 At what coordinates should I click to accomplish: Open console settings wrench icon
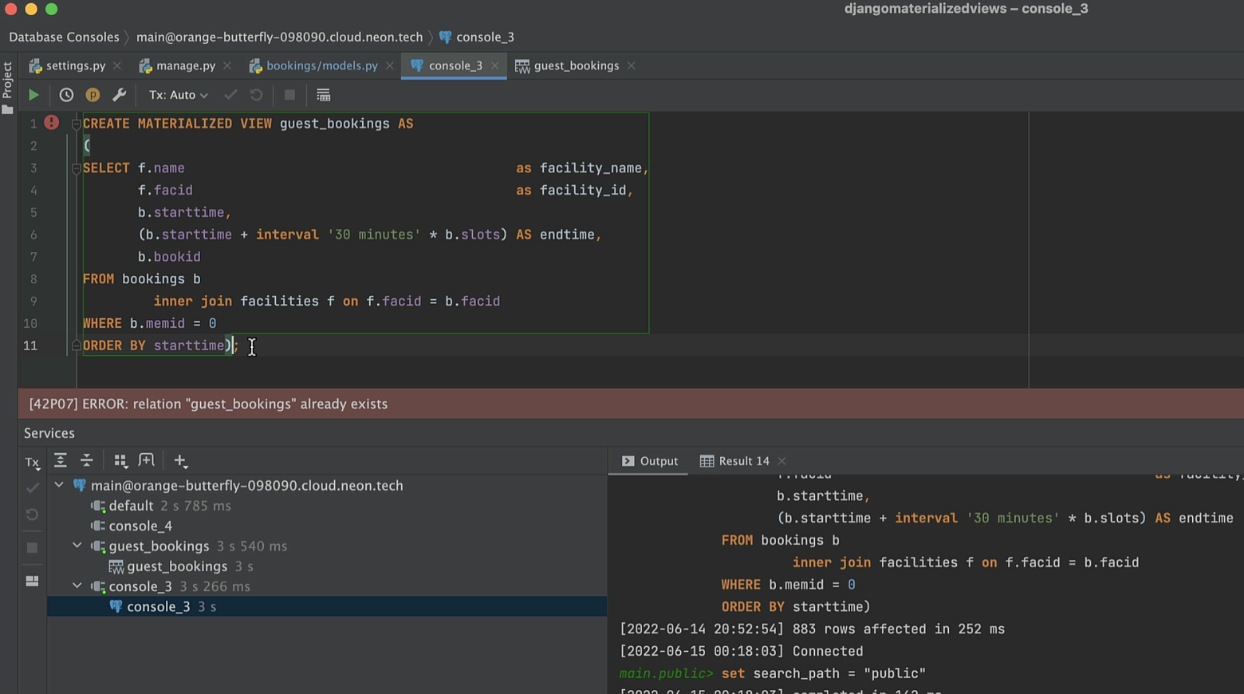point(119,95)
